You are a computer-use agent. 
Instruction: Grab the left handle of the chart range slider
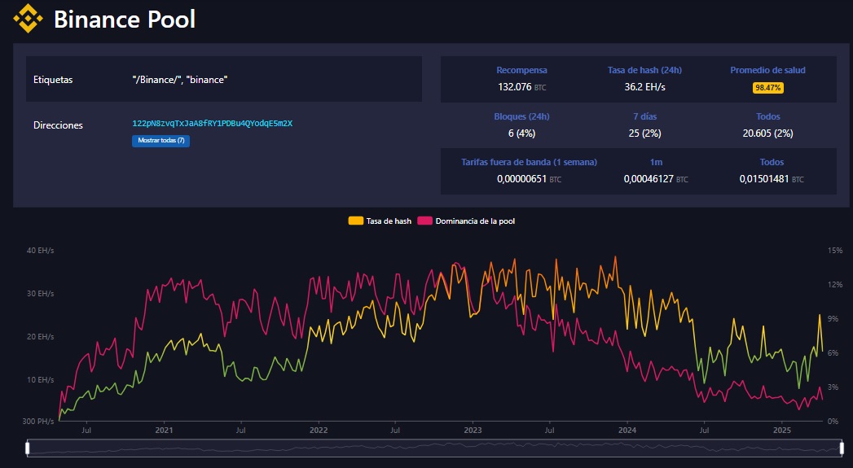[x=28, y=448]
